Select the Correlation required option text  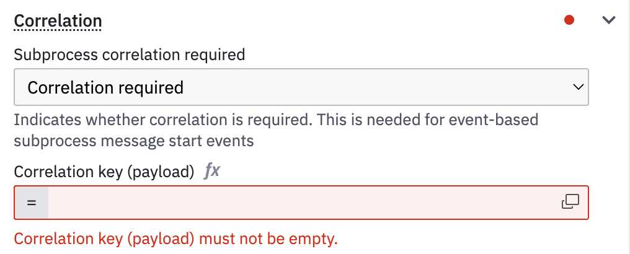click(x=105, y=87)
